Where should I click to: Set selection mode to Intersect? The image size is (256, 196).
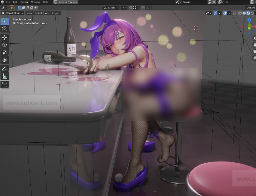tap(36, 8)
